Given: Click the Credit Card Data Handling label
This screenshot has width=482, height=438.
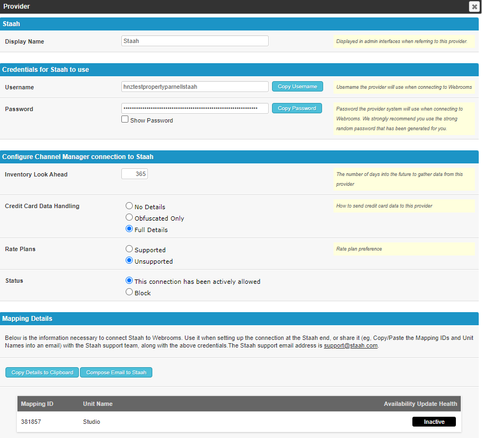Looking at the screenshot, I should click(x=42, y=206).
